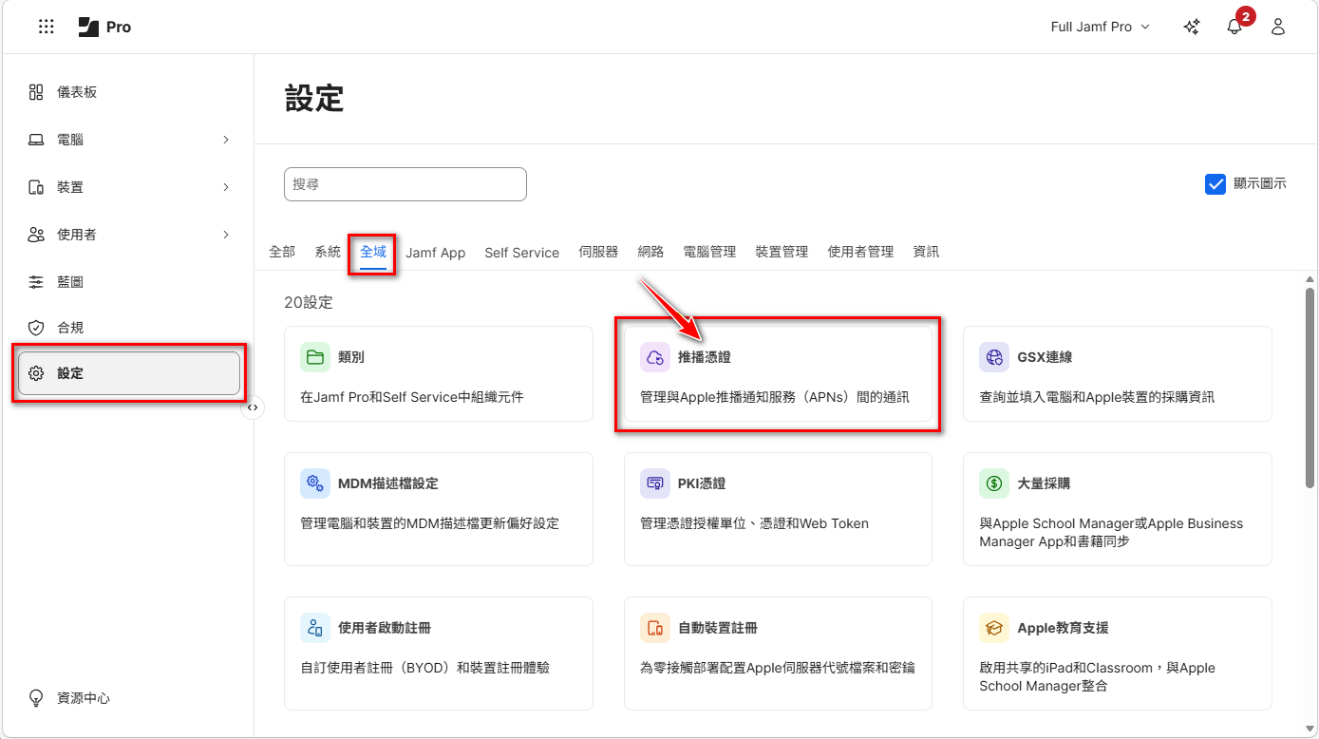Open the user account profile icon

click(1278, 27)
